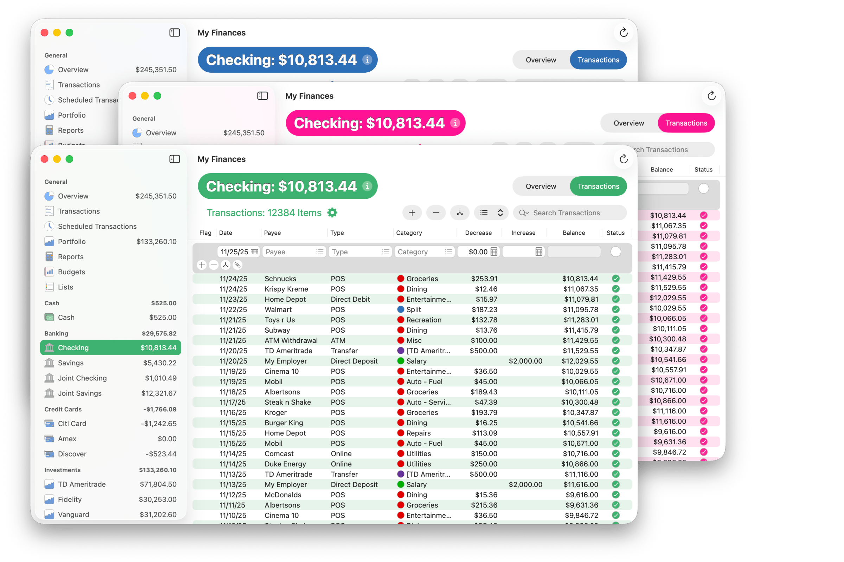844x562 pixels.
Task: Click the refresh icon in the green-themed window
Action: (x=623, y=159)
